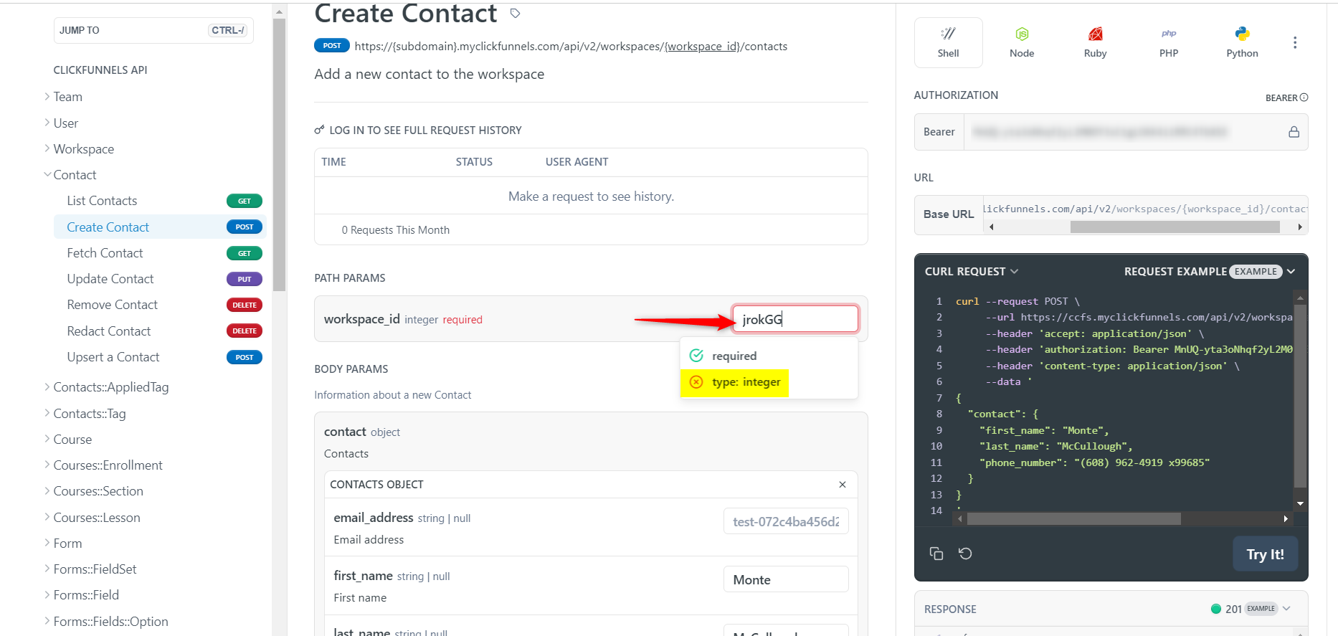
Task: Open the Response 201 example dropdown
Action: [x=1251, y=609]
